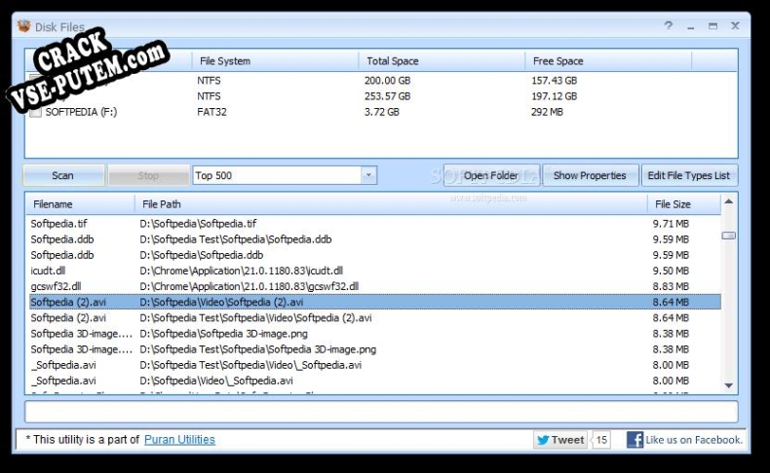Screen dimensions: 770x473
Task: Click the empty status field below results
Action: [x=381, y=412]
